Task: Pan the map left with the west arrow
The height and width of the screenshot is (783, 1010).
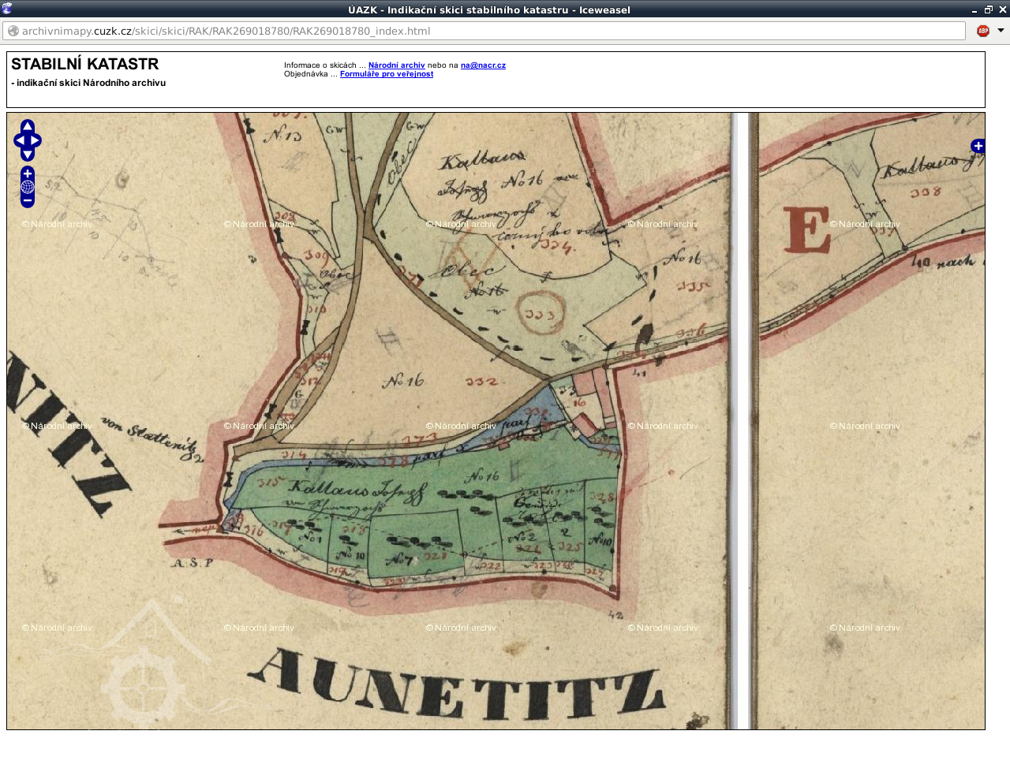Action: coord(19,141)
